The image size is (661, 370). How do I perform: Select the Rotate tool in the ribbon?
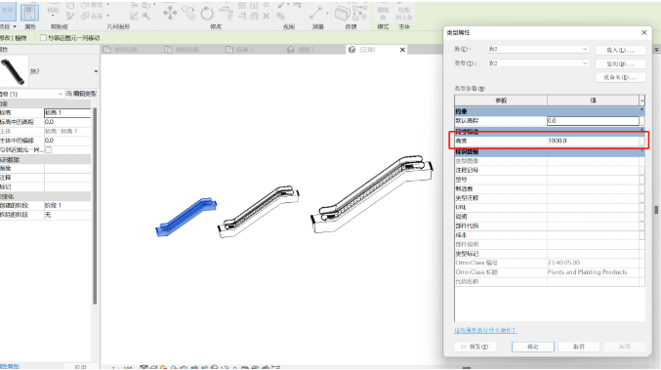(x=207, y=14)
